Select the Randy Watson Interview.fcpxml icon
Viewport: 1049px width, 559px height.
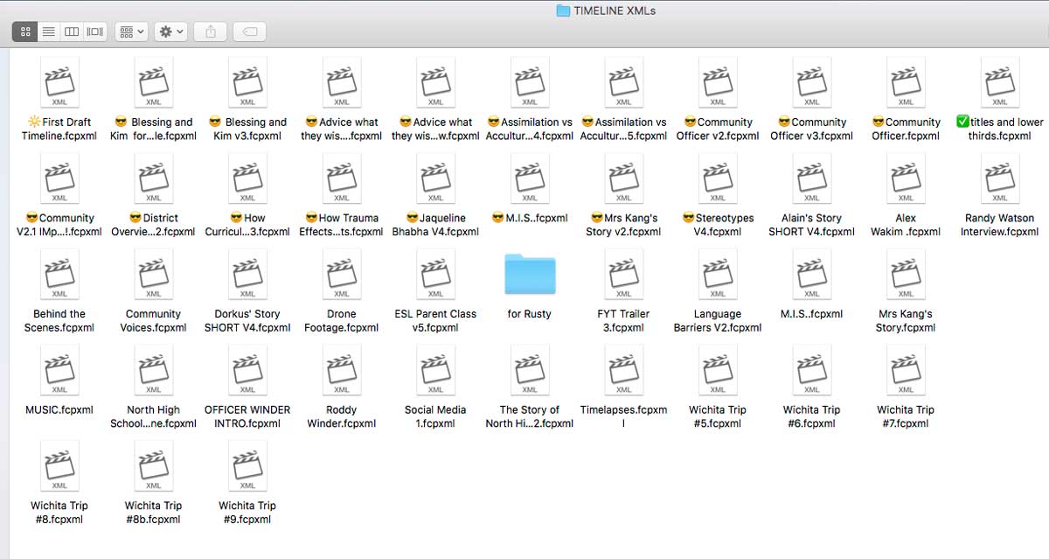[1000, 179]
